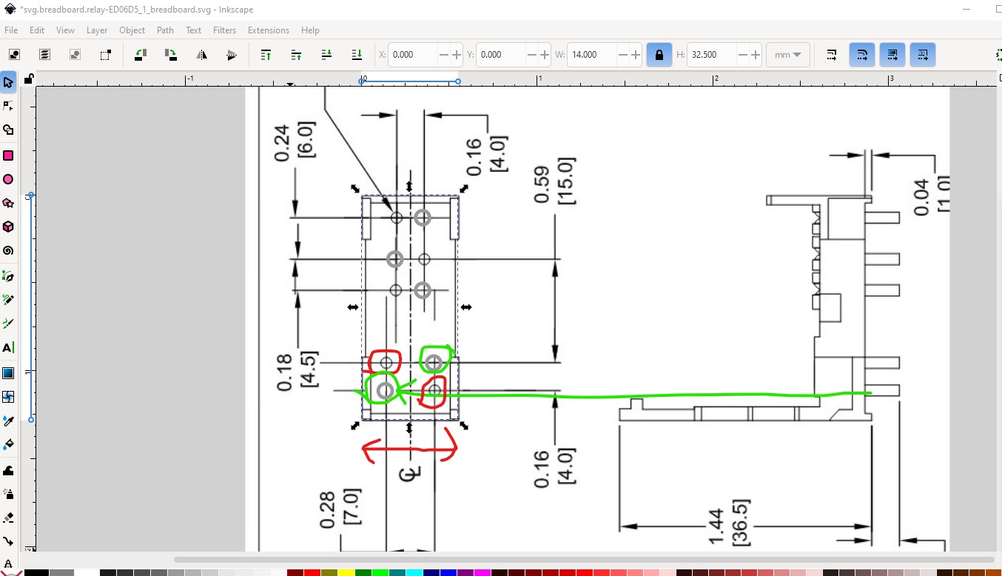
Task: Select the Node editing tool
Action: pos(8,106)
